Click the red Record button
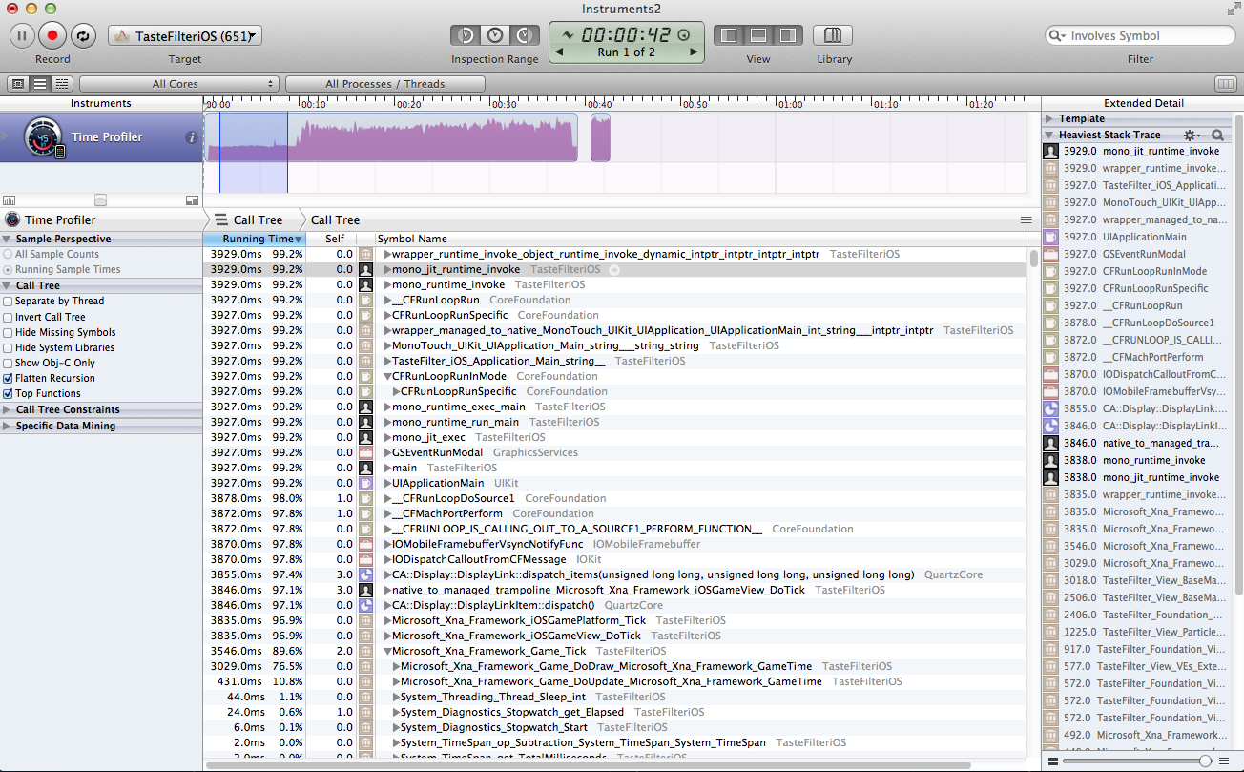The width and height of the screenshot is (1244, 772). [x=52, y=35]
